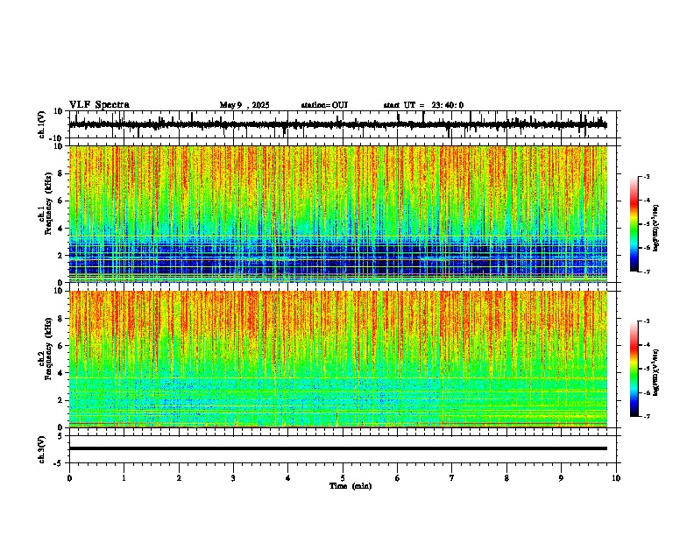Screen dimensions: 694x536
Task: Click the -5 tick on ch.3(V) axis
Action: coord(59,463)
